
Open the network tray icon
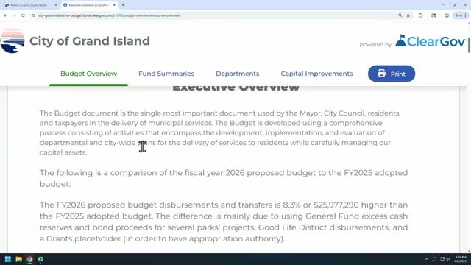[442, 259]
